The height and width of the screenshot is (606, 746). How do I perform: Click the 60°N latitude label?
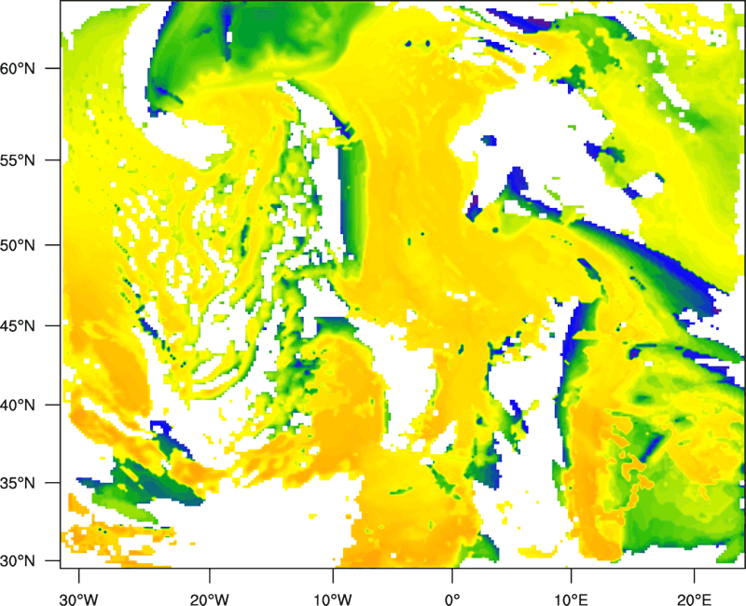18,68
